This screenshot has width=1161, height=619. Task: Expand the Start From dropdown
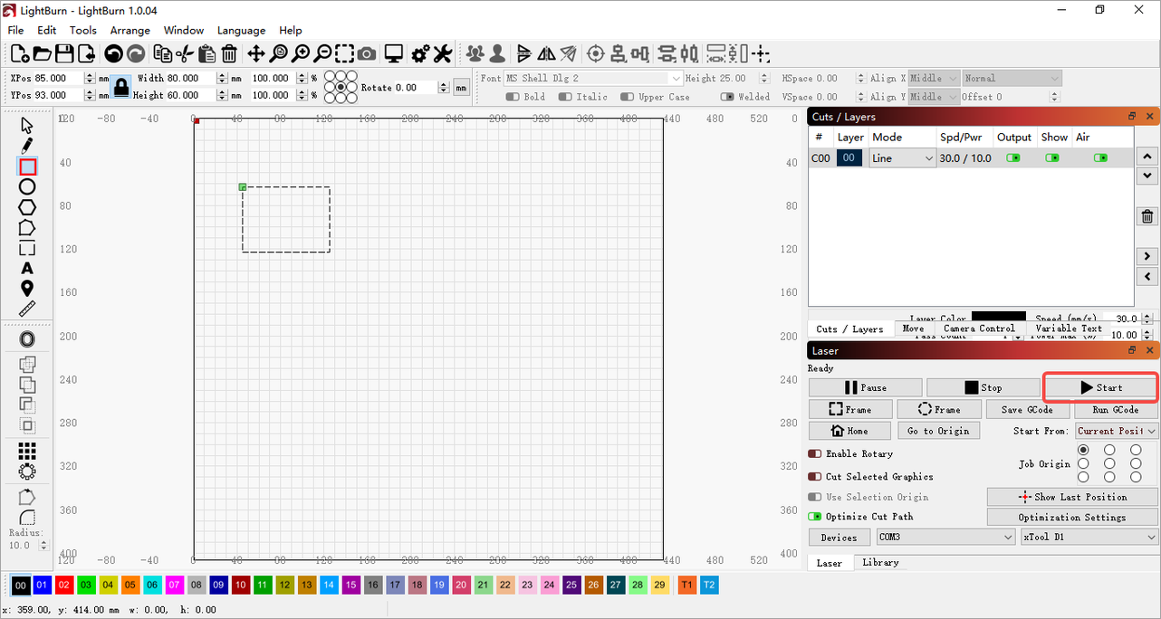(1116, 431)
